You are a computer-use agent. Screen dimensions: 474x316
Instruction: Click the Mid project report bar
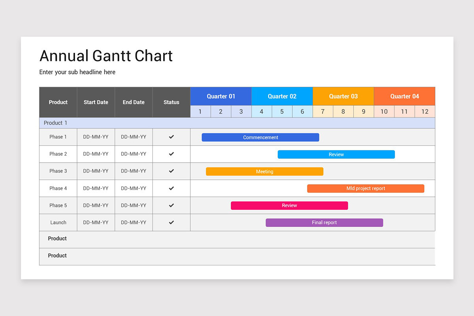coord(365,188)
